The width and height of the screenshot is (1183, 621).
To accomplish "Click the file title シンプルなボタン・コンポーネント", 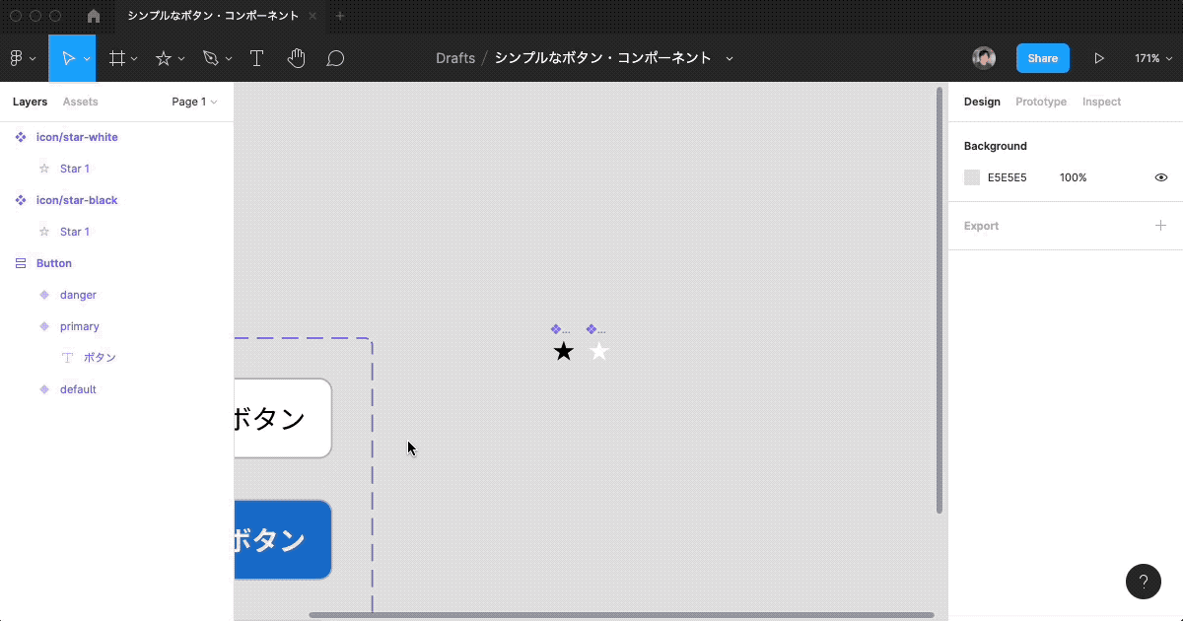I will (x=603, y=58).
